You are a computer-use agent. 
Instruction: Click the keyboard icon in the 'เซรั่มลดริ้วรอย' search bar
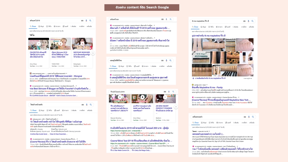click(x=162, y=19)
